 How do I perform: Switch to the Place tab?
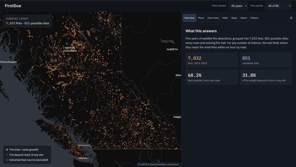201,18
